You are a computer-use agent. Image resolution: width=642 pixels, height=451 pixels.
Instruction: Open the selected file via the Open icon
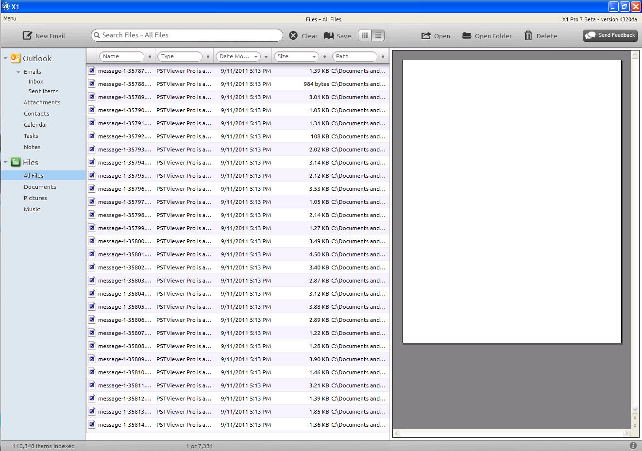[x=426, y=36]
